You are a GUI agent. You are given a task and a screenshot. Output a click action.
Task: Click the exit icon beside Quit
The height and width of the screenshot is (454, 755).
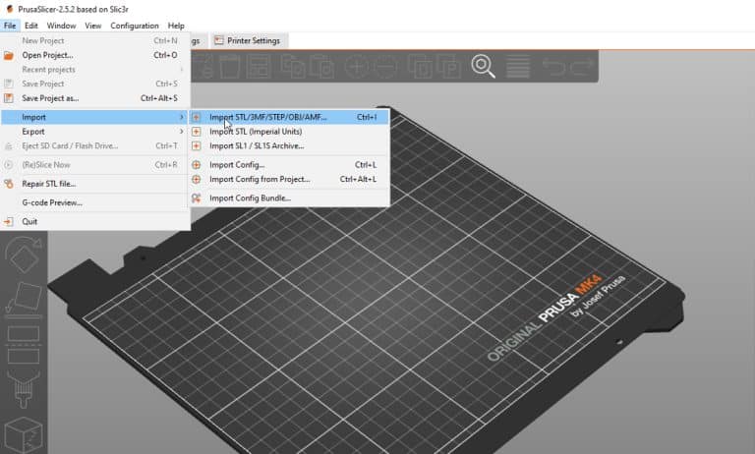[9, 221]
